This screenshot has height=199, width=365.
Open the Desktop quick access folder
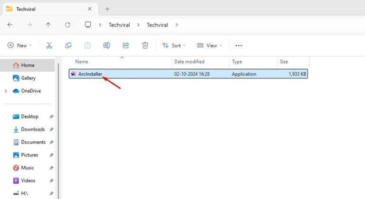point(27,117)
